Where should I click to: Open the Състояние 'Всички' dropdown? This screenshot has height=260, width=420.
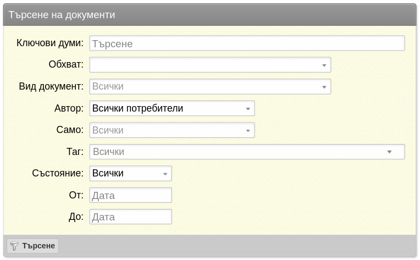pyautogui.click(x=131, y=174)
